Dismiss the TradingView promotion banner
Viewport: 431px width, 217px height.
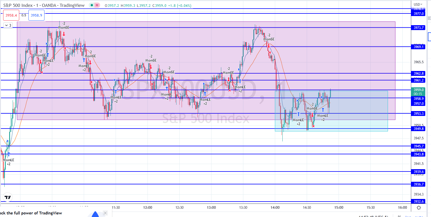pyautogui.click(x=105, y=213)
